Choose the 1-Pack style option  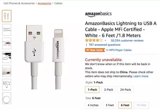point(92,89)
